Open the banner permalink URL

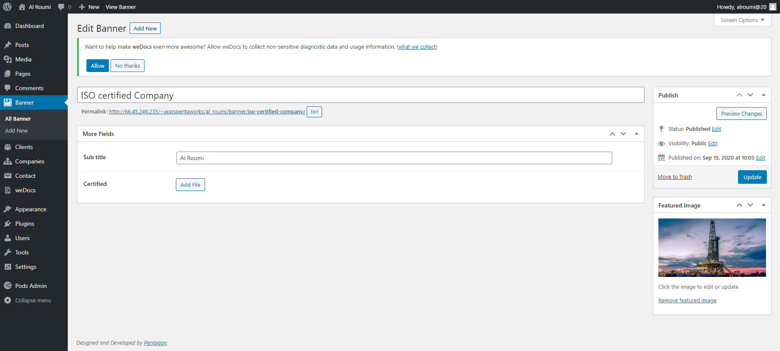coord(207,112)
